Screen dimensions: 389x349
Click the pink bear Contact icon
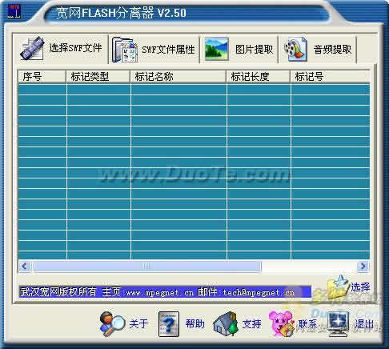click(x=282, y=323)
